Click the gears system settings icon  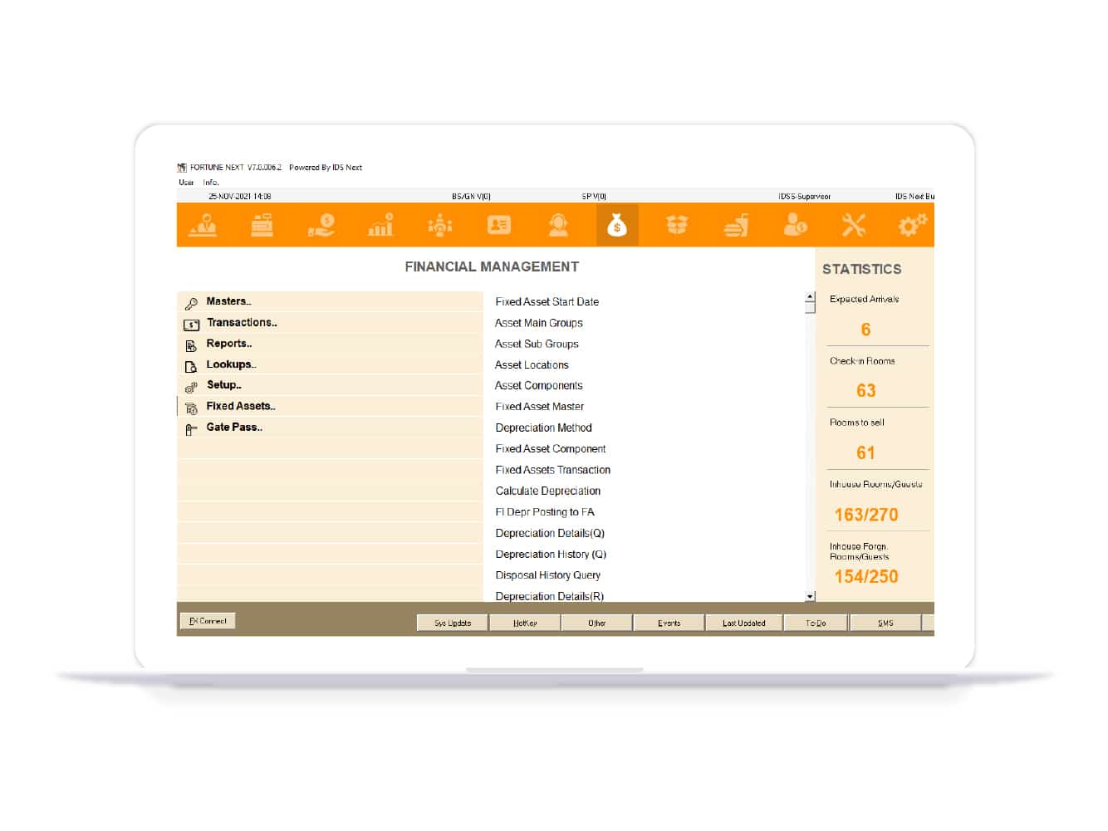tap(912, 225)
